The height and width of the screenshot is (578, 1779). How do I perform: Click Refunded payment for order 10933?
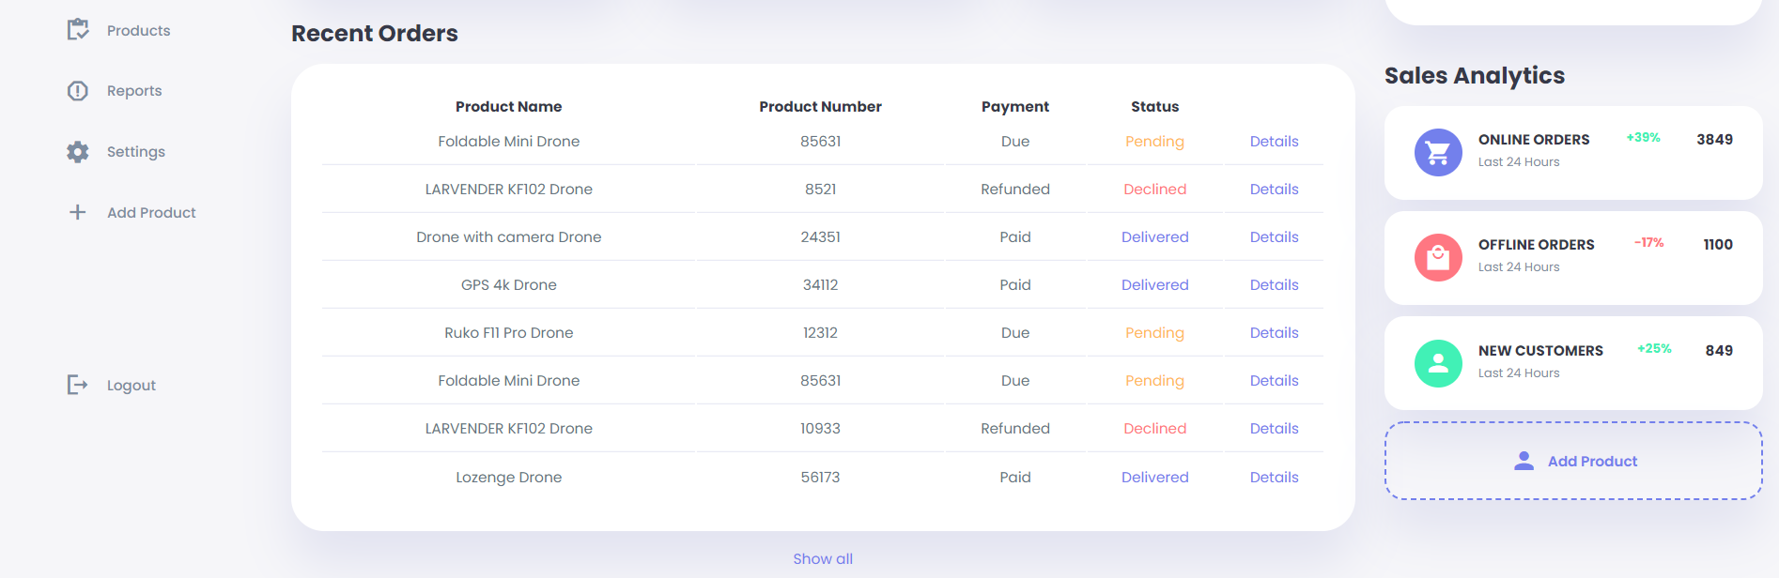[x=1015, y=429]
